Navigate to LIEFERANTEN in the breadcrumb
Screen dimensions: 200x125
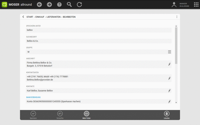tap(53, 17)
